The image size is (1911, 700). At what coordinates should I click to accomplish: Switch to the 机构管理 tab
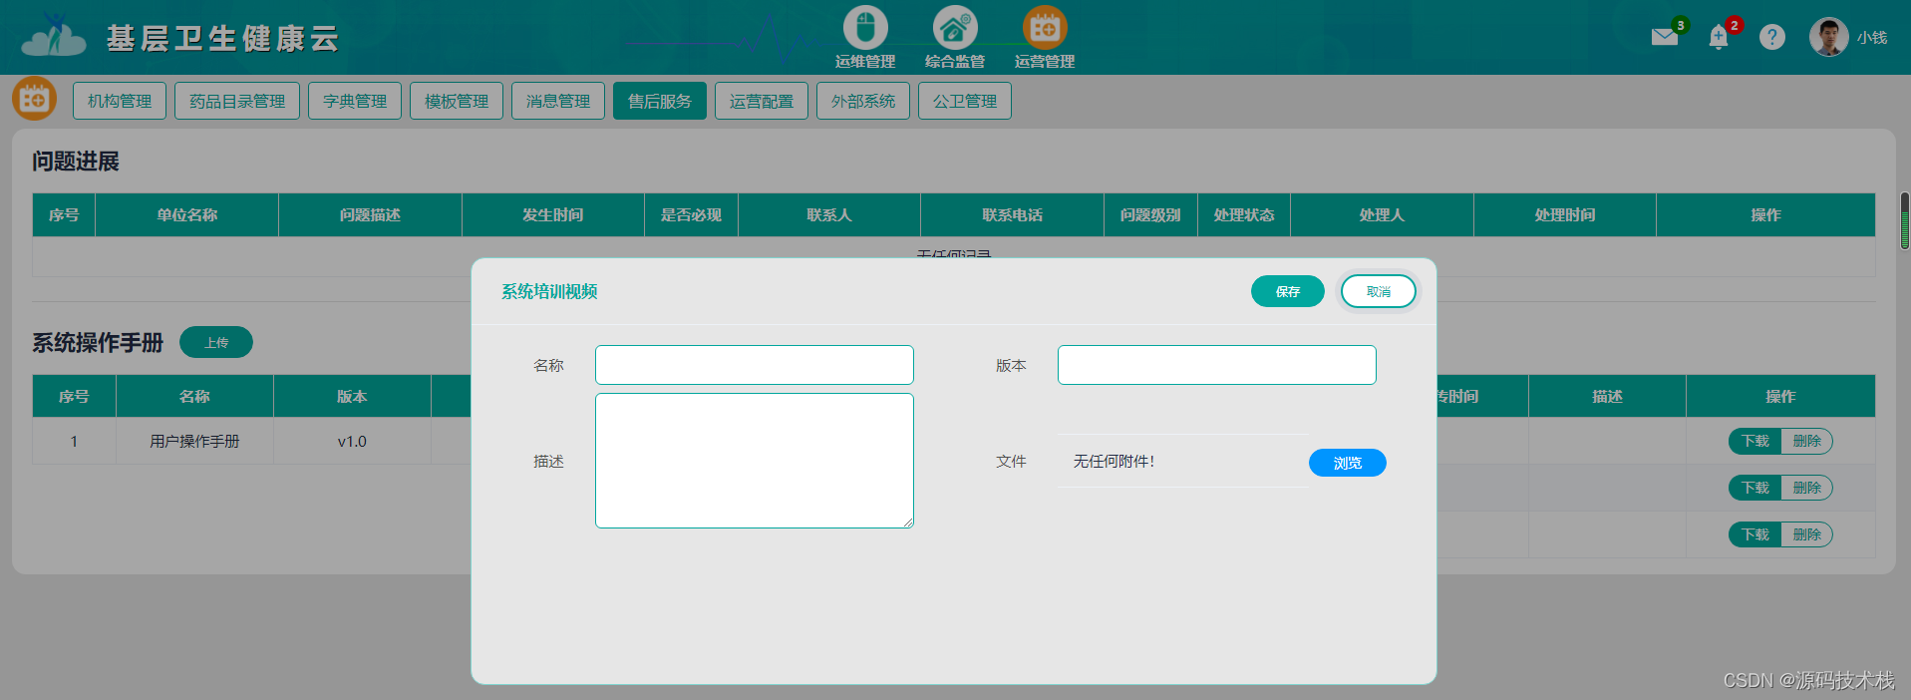point(120,101)
